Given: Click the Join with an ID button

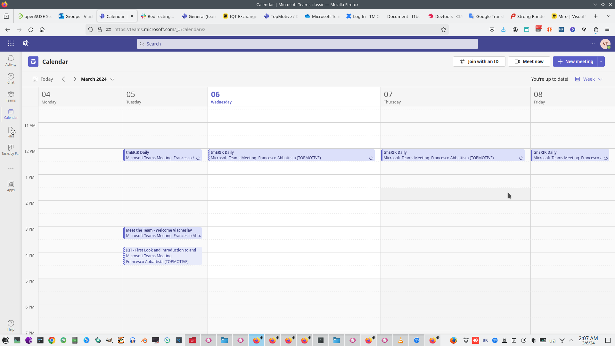Looking at the screenshot, I should [x=479, y=62].
